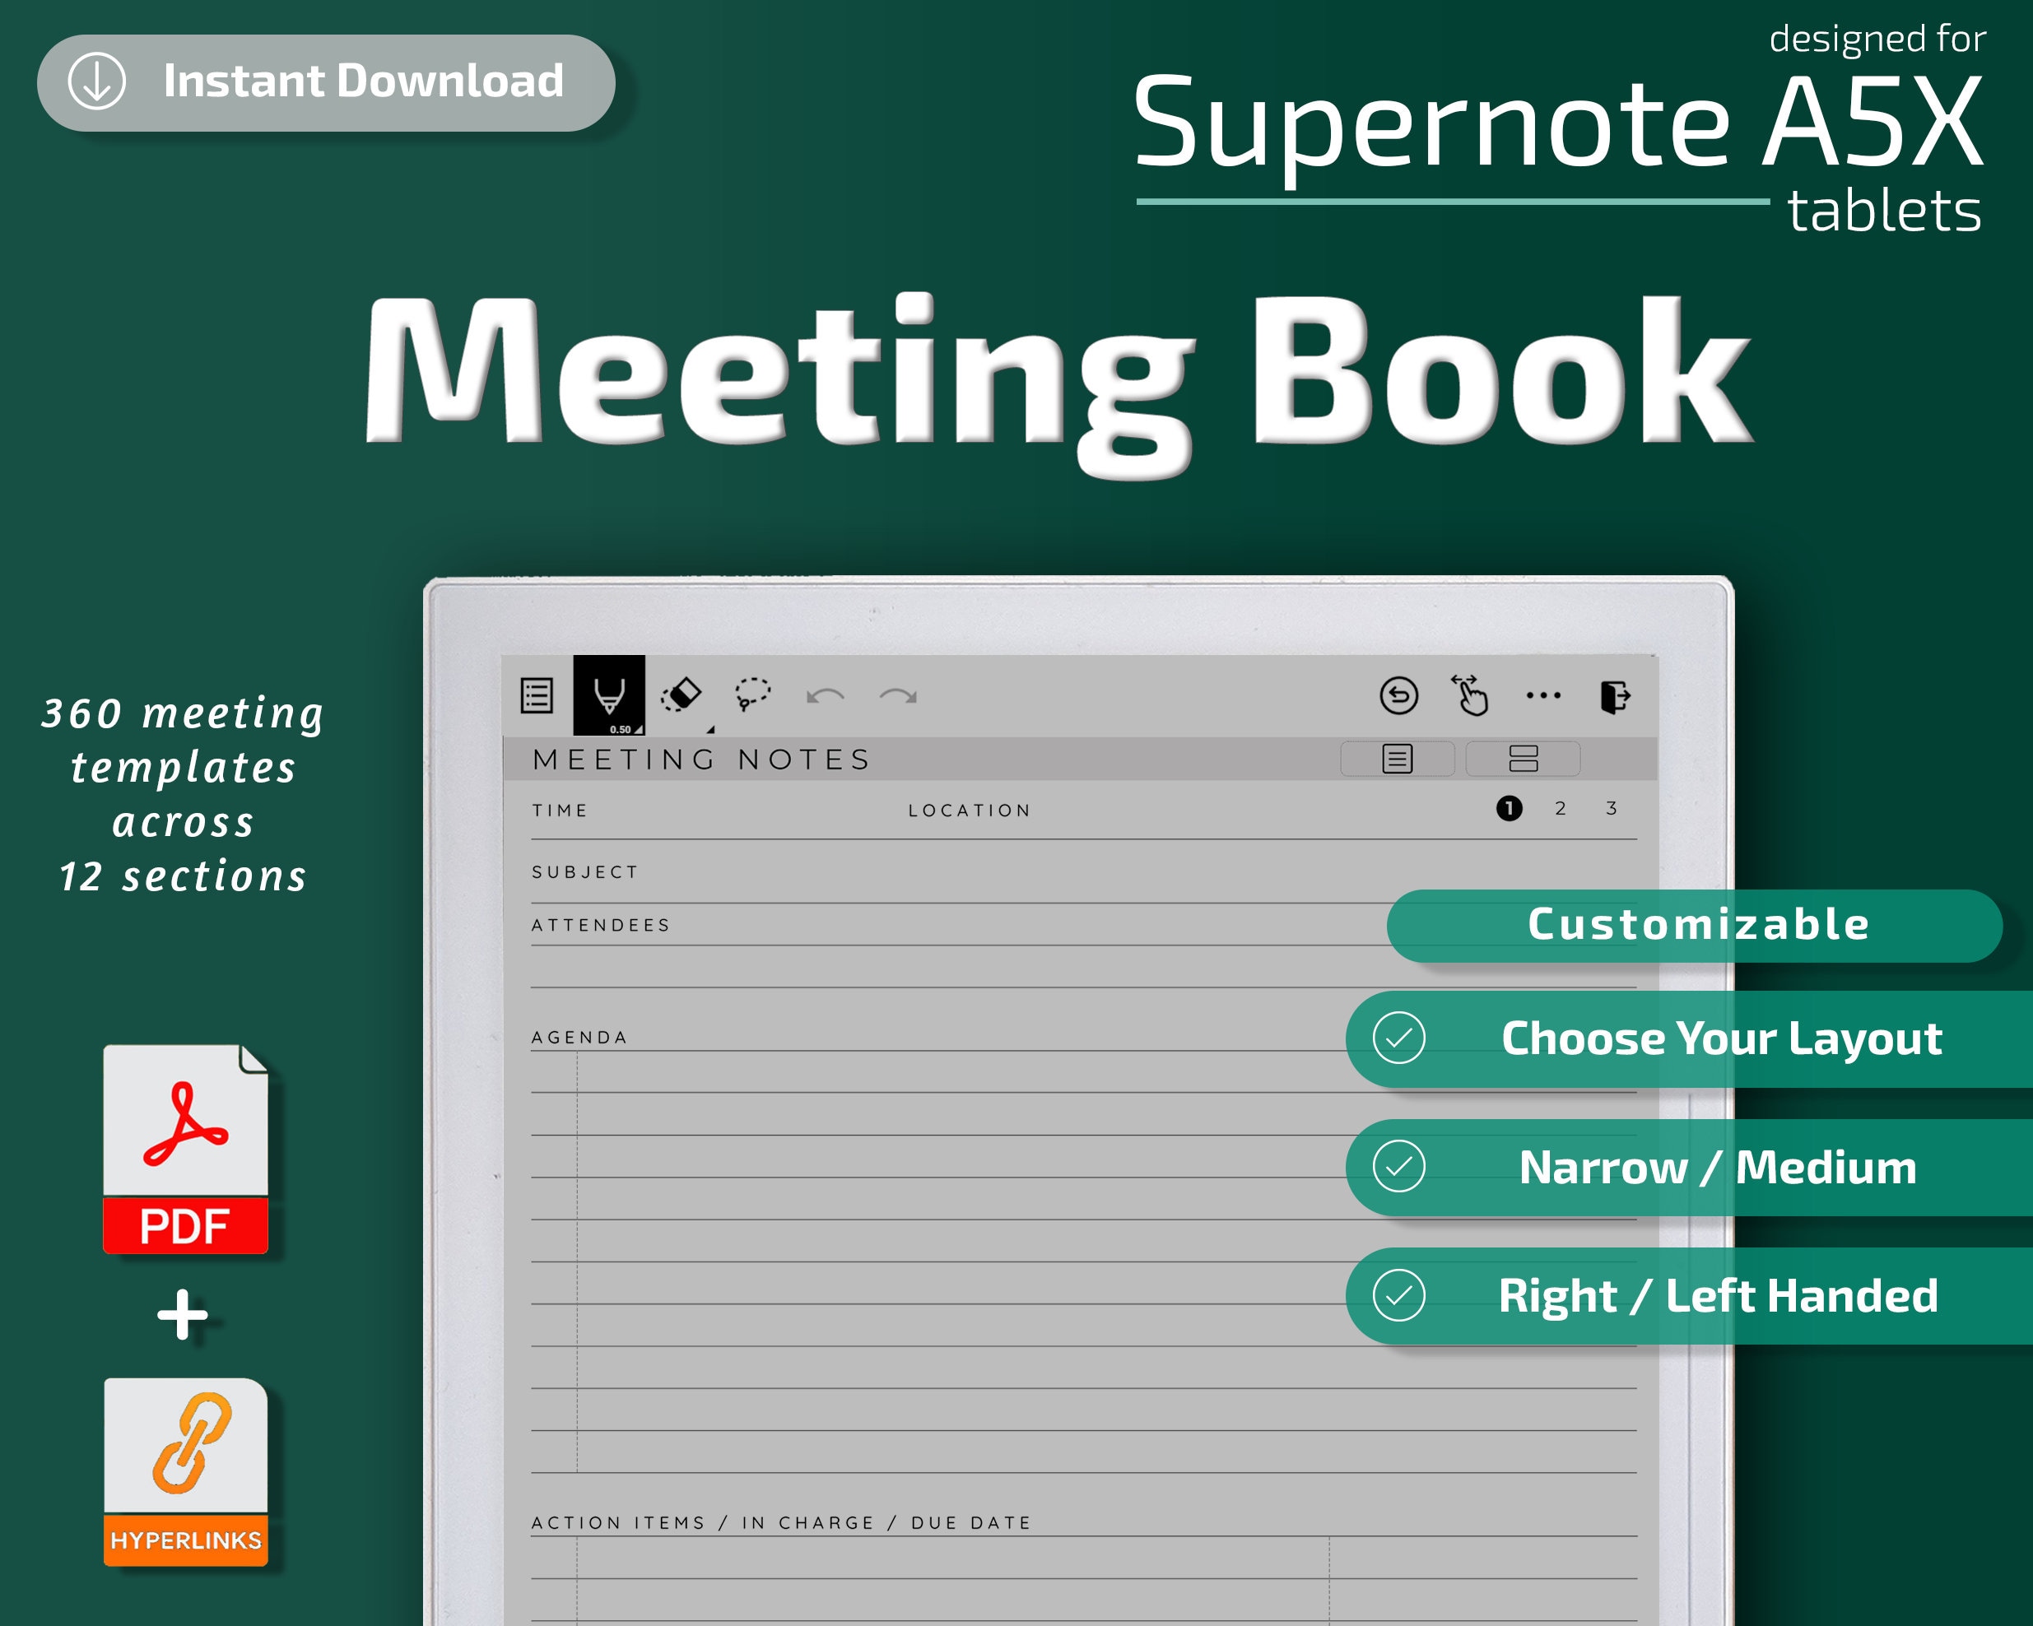This screenshot has height=1626, width=2033.
Task: Click the Right / Left Handed checkmark
Action: (x=1398, y=1295)
